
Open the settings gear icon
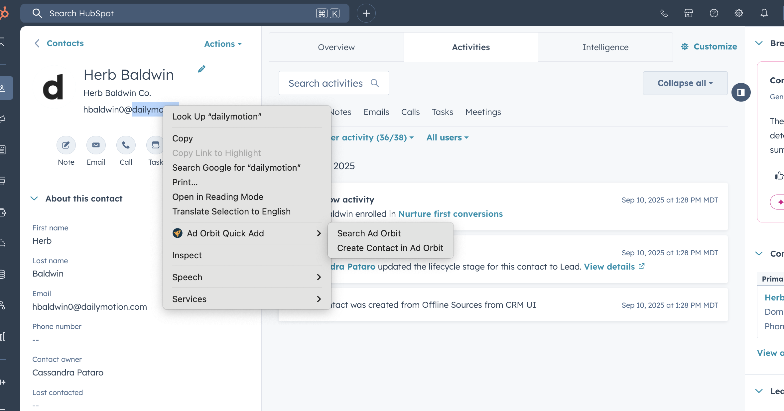click(739, 13)
